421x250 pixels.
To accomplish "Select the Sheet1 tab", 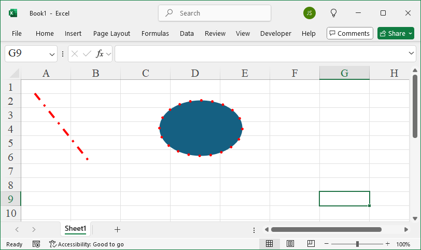I will click(x=76, y=229).
